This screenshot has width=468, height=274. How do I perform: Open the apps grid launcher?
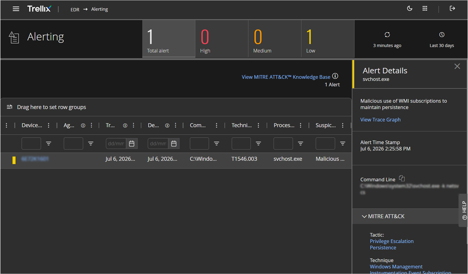(425, 9)
